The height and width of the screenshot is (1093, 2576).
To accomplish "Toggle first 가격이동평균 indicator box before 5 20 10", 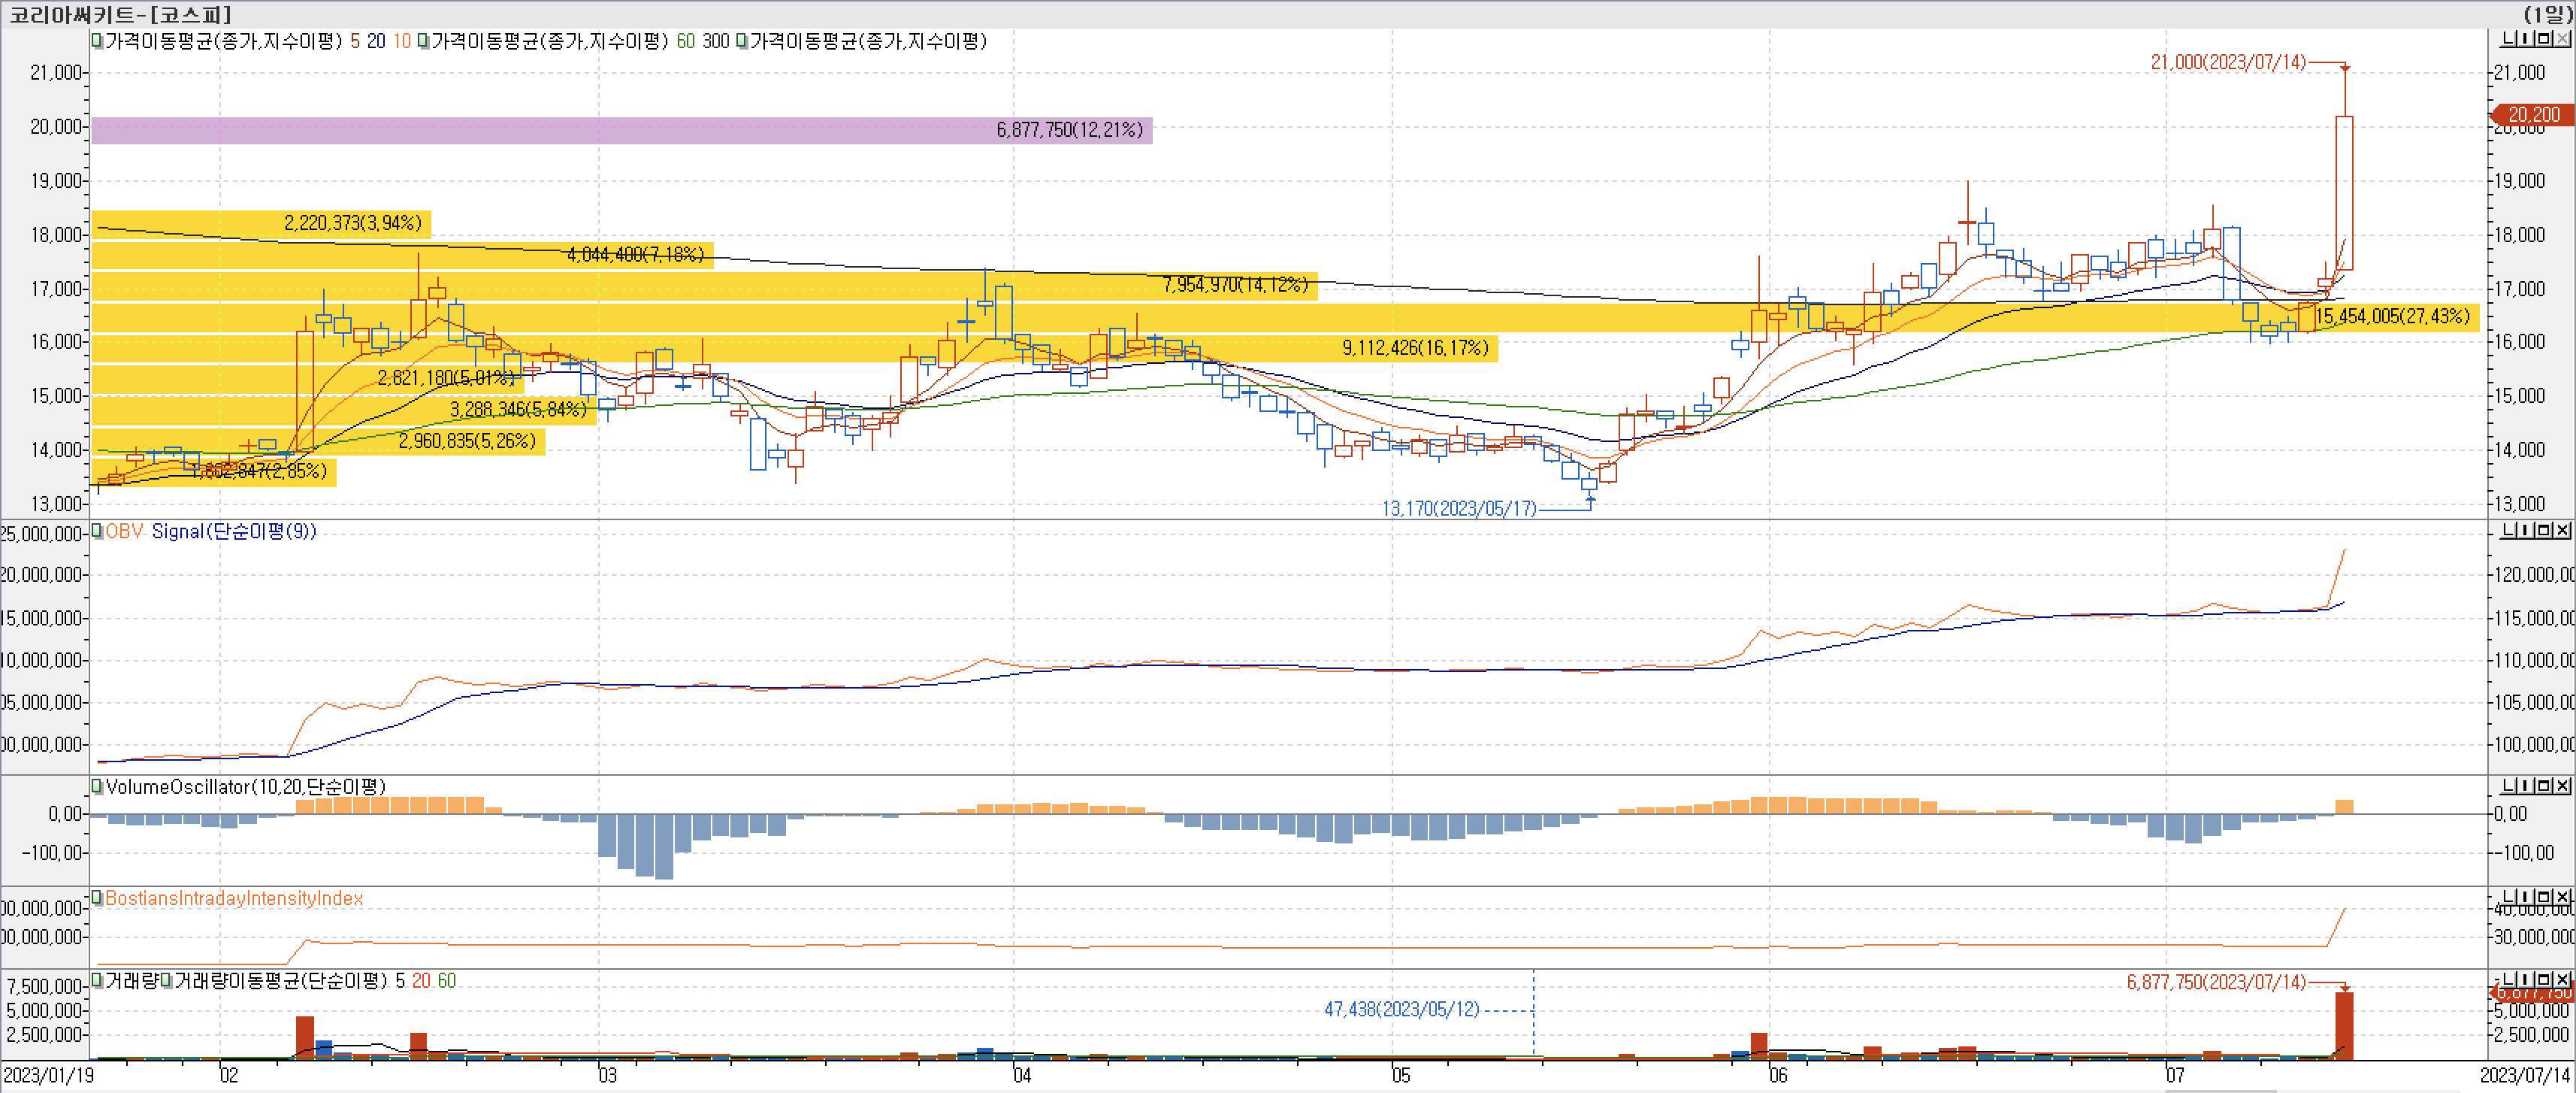I will tap(97, 41).
